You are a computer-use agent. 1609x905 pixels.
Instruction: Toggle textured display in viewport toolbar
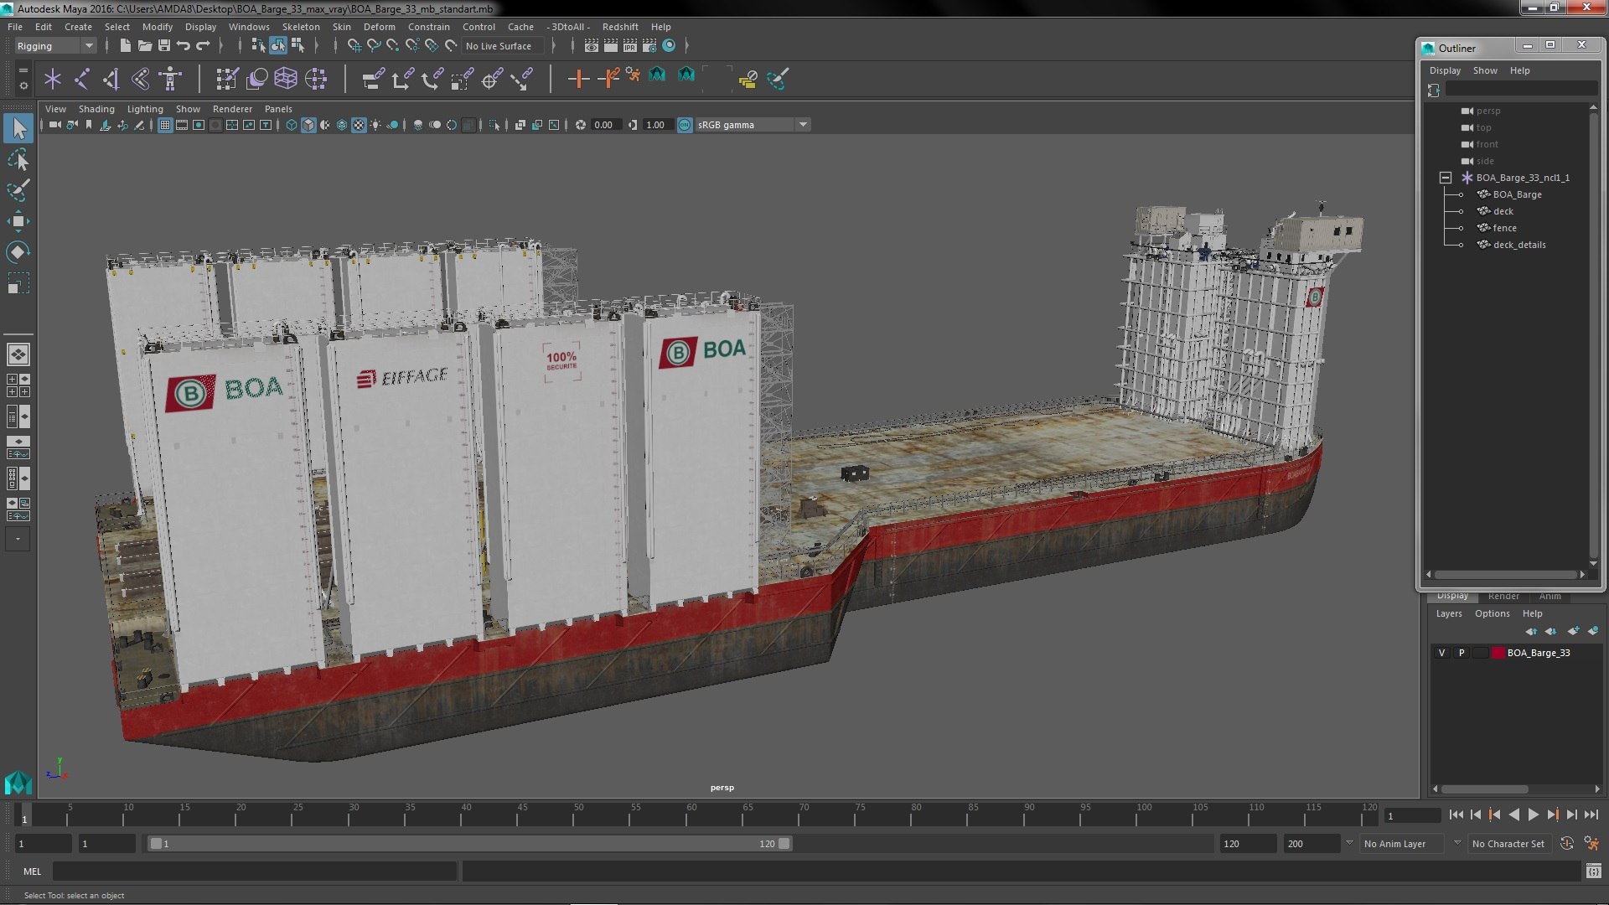tap(359, 125)
